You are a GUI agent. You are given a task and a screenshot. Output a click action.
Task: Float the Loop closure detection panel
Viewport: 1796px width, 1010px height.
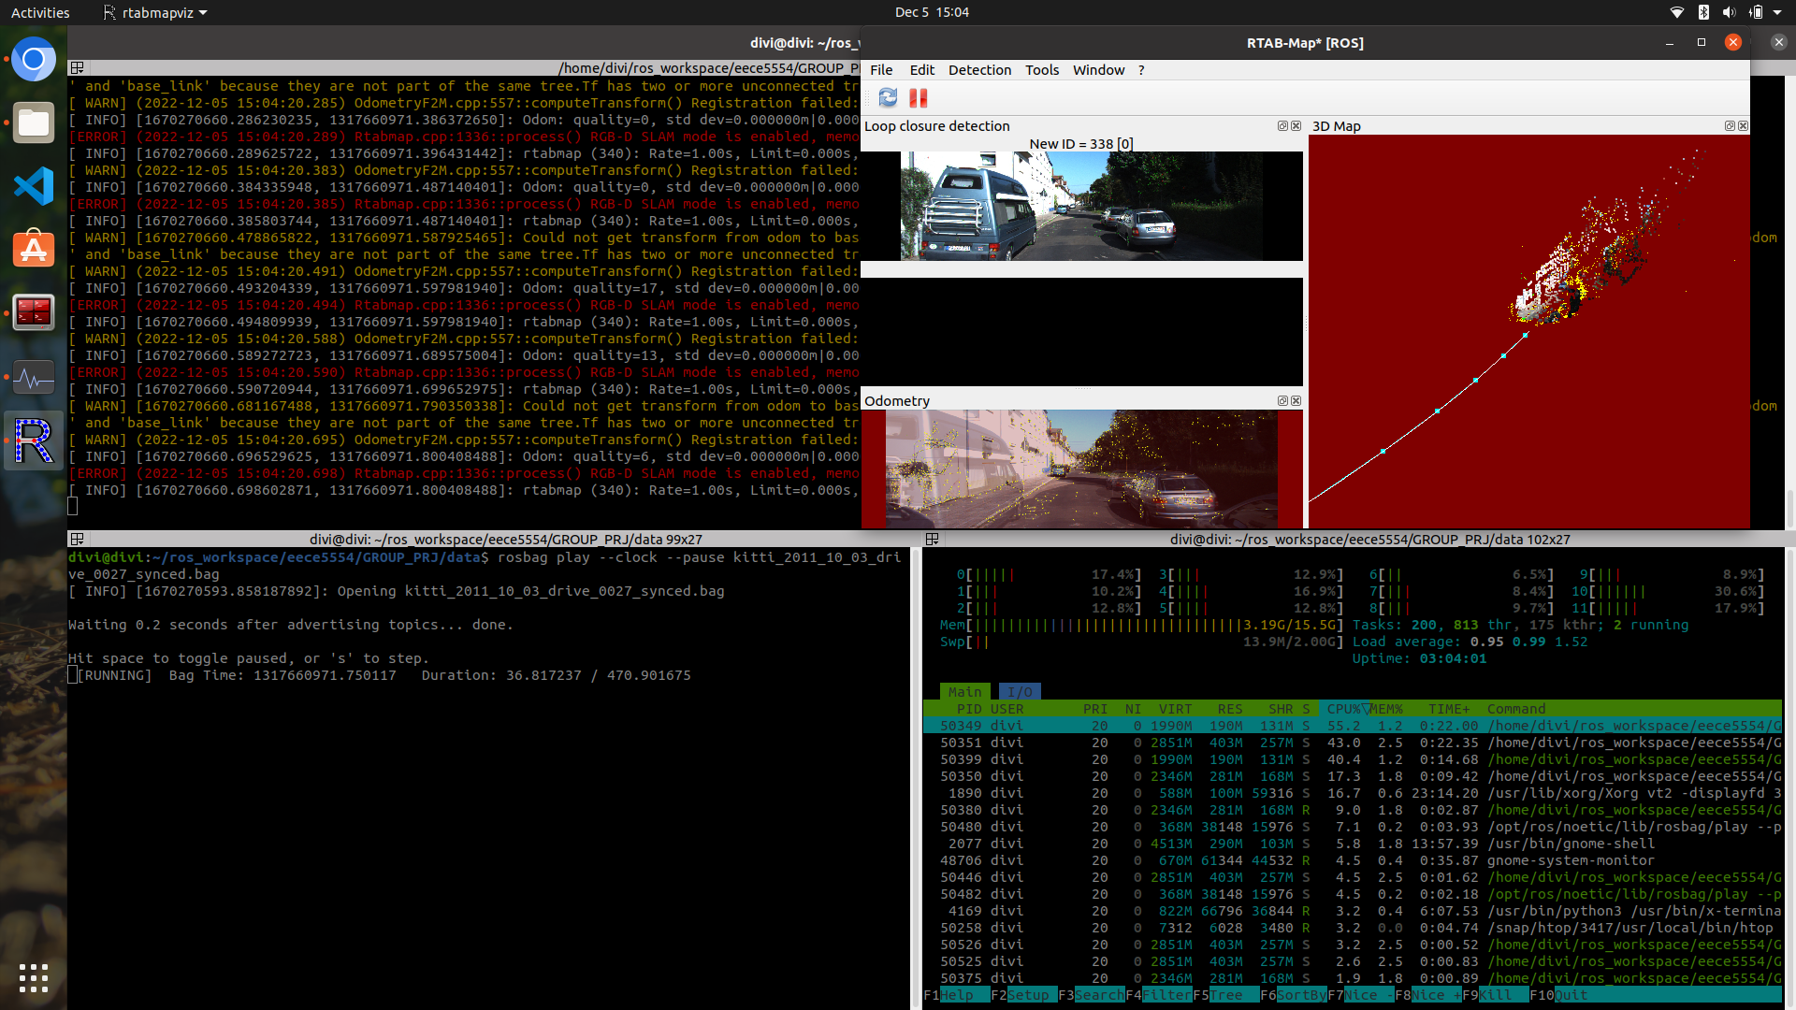[x=1282, y=126]
